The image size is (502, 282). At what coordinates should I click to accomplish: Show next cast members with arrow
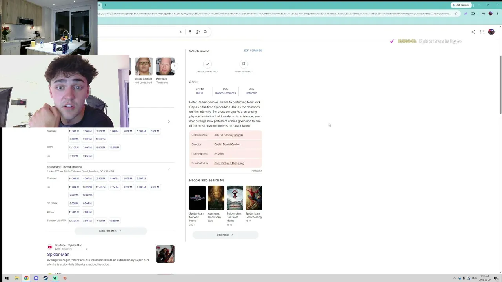pos(175,67)
